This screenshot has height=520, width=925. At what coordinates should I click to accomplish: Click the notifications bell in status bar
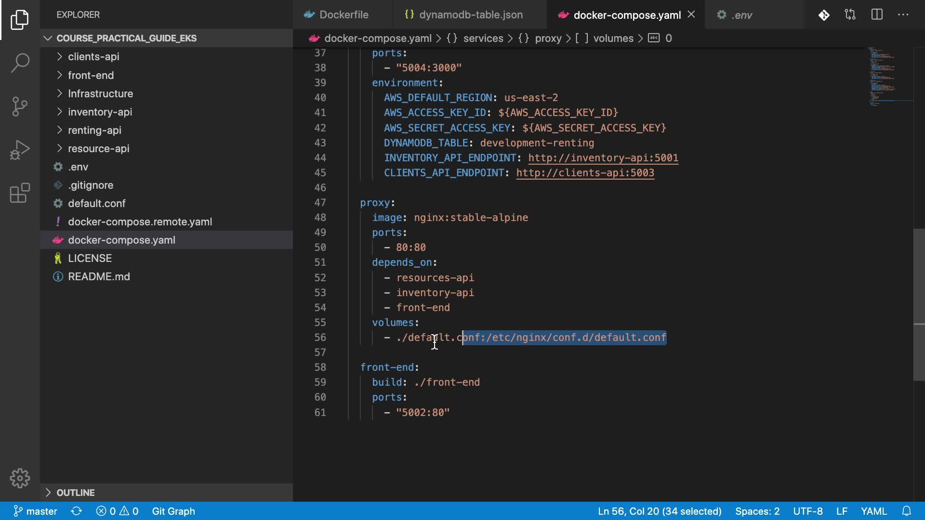[x=906, y=511]
